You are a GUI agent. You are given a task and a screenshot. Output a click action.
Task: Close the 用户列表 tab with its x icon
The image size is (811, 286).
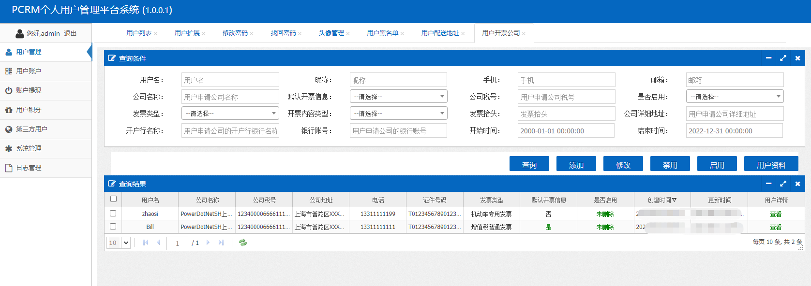click(x=155, y=33)
